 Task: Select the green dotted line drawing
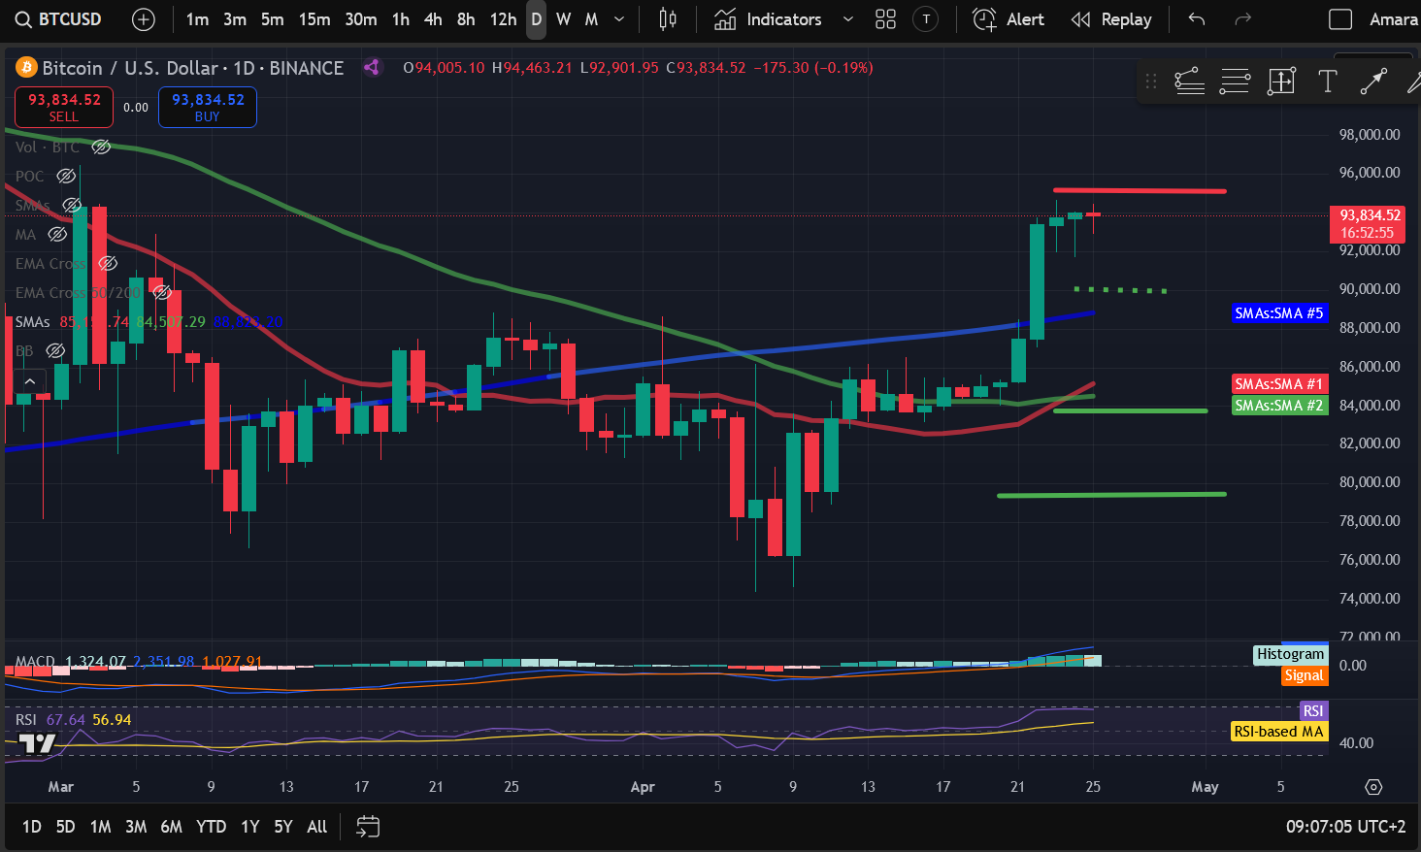pyautogui.click(x=1120, y=289)
